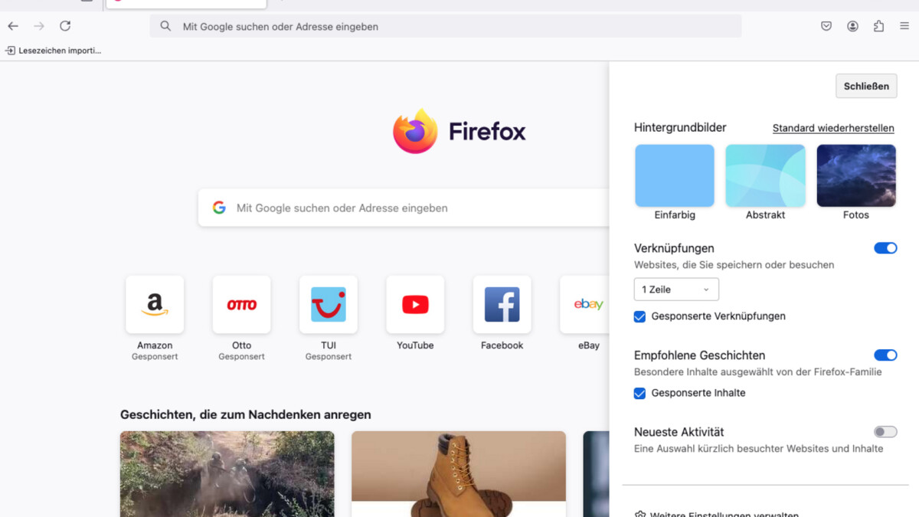Click the 'Schließen' button

point(866,86)
